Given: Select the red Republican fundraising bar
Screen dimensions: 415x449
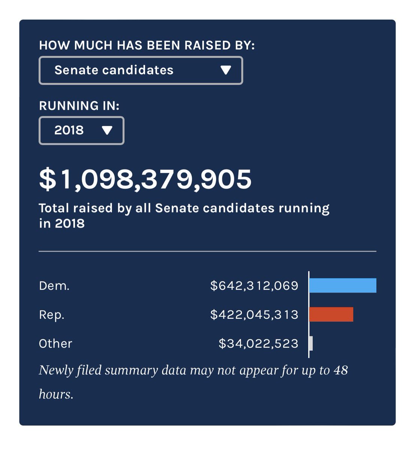Looking at the screenshot, I should (331, 315).
